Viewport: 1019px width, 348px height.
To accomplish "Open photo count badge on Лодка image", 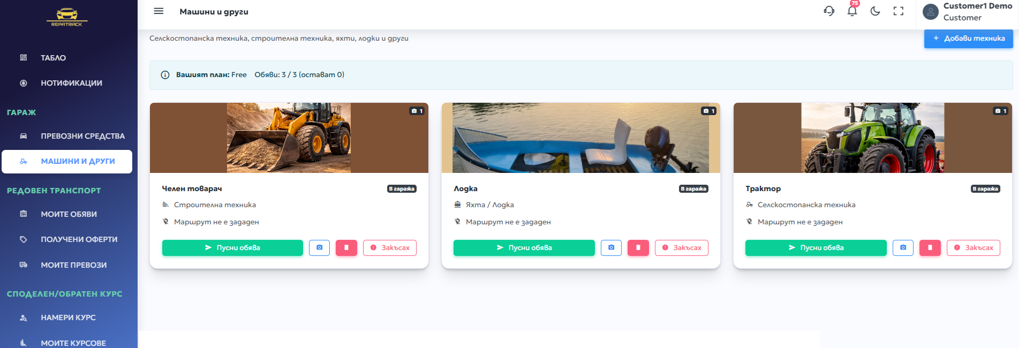I will [708, 111].
